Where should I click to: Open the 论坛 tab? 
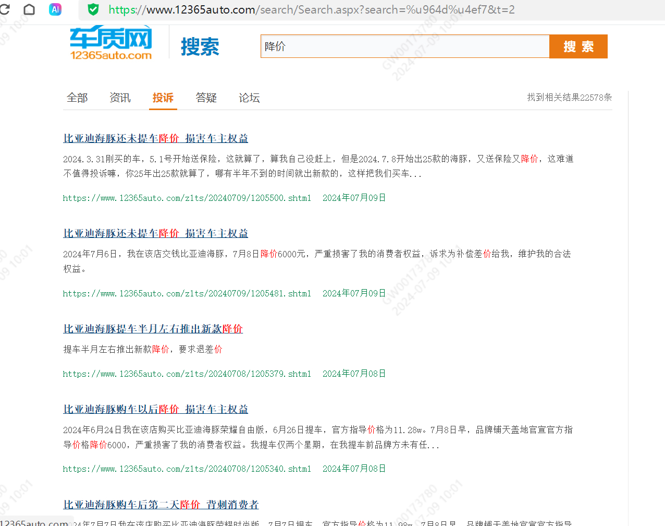pyautogui.click(x=249, y=98)
